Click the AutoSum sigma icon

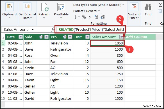point(160,5)
